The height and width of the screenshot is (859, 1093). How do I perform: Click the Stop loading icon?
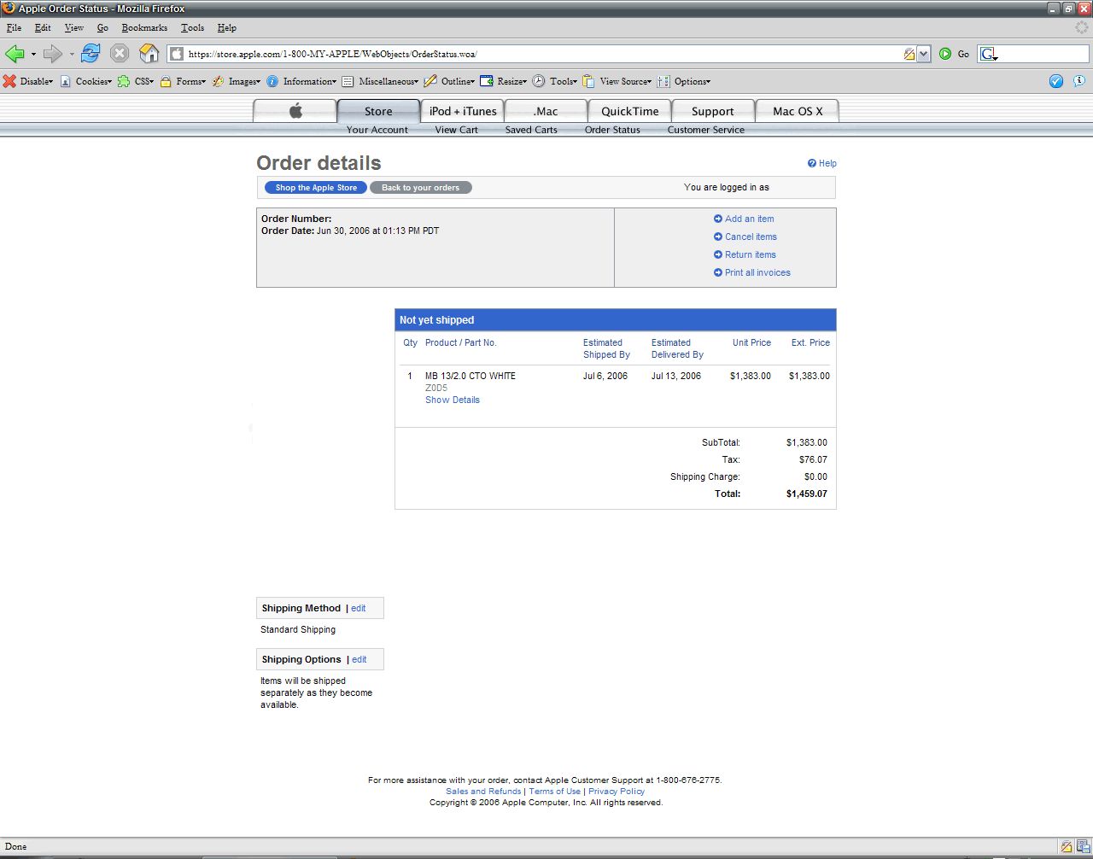click(120, 53)
